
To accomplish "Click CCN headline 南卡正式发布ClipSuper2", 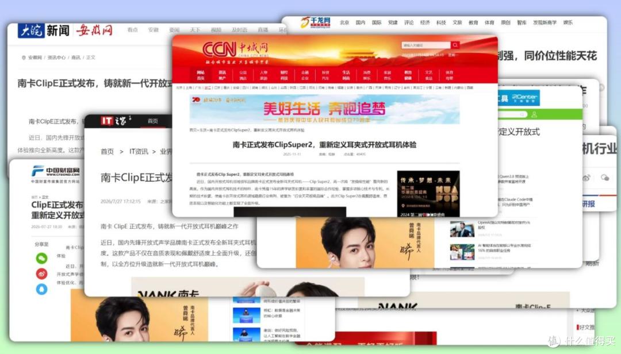I will click(324, 145).
